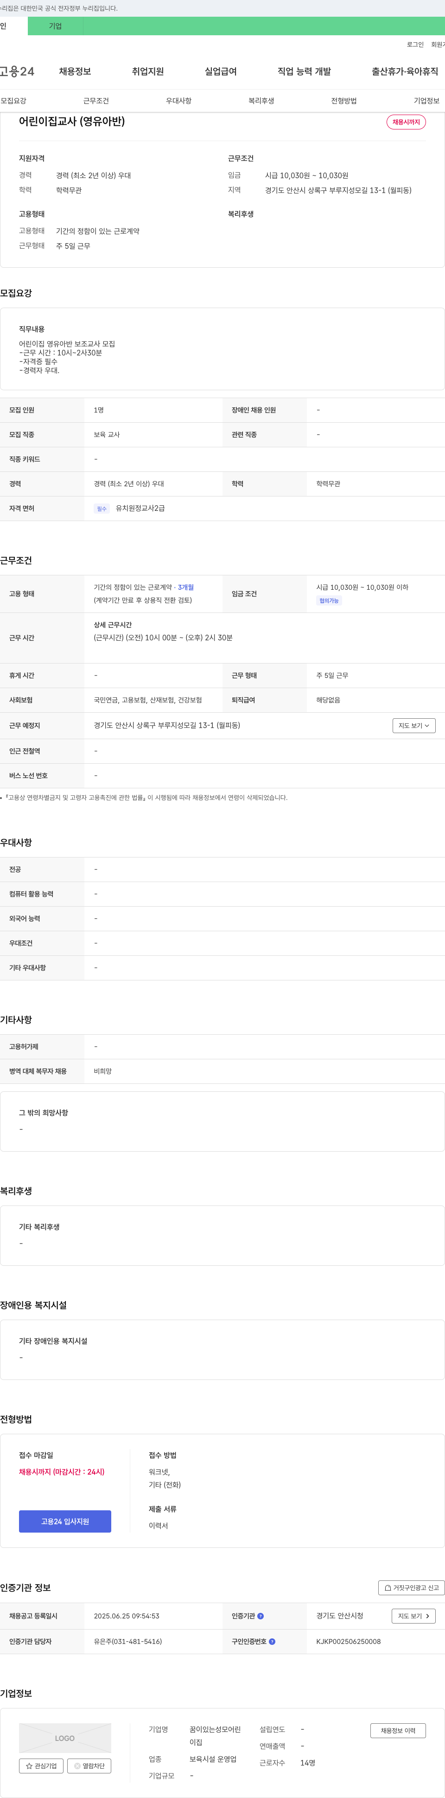Click the blue 3개월 contract period text
445x1798 pixels.
(x=185, y=587)
